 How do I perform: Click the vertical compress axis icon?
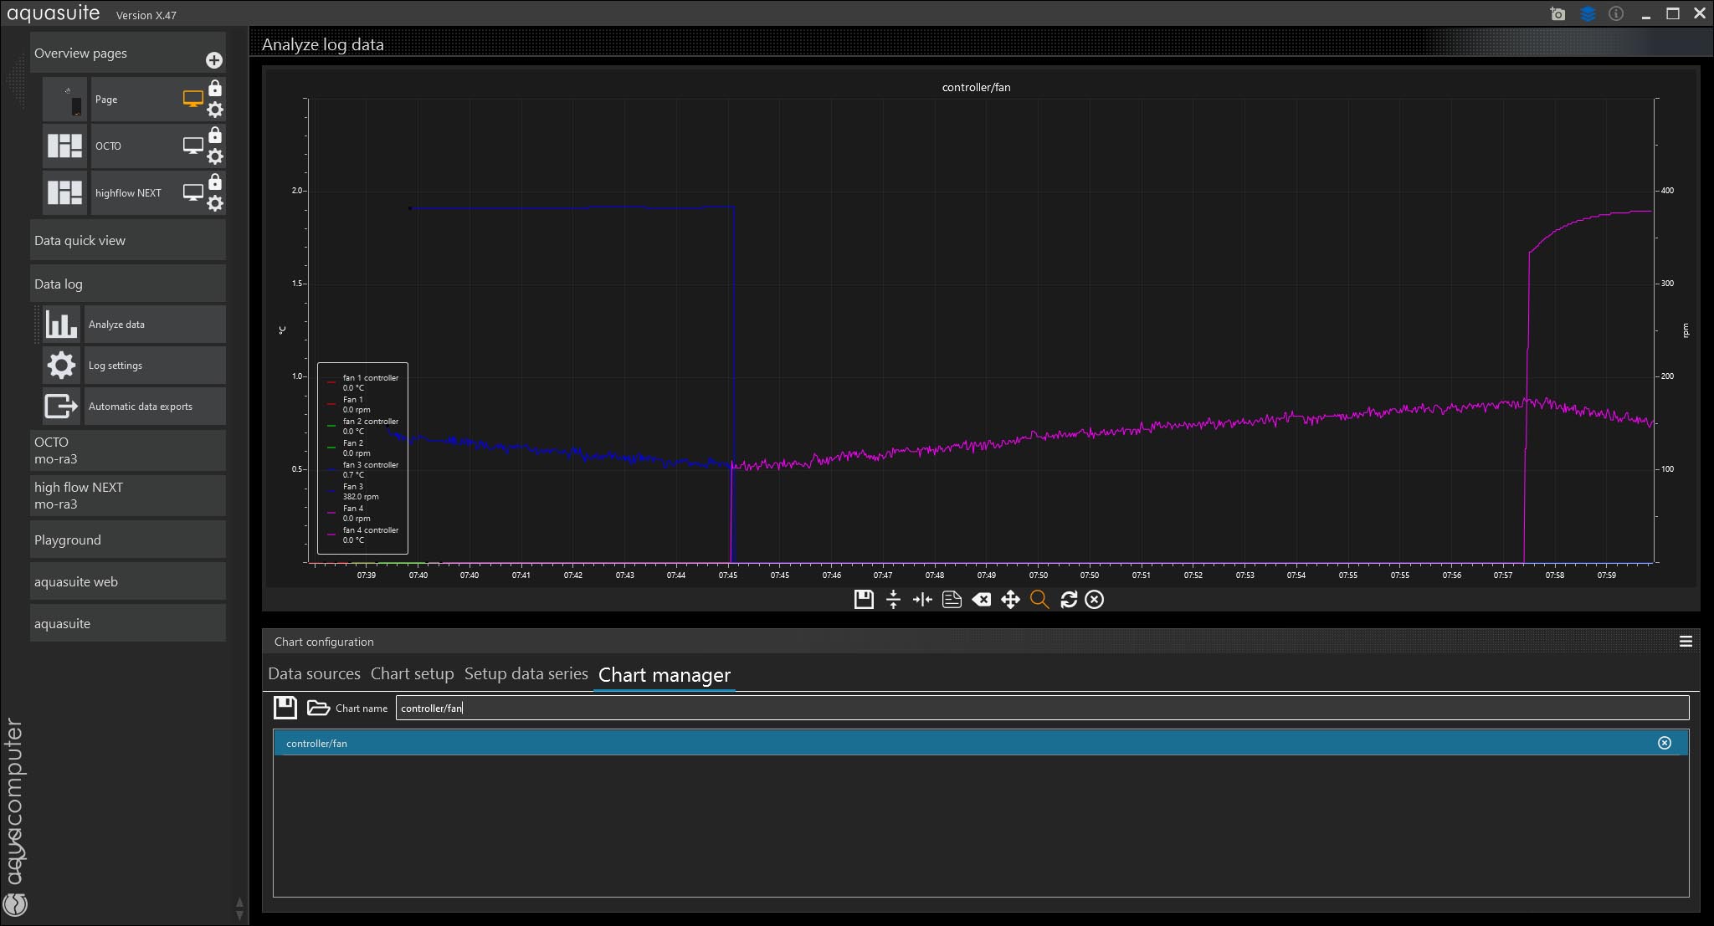click(x=893, y=599)
